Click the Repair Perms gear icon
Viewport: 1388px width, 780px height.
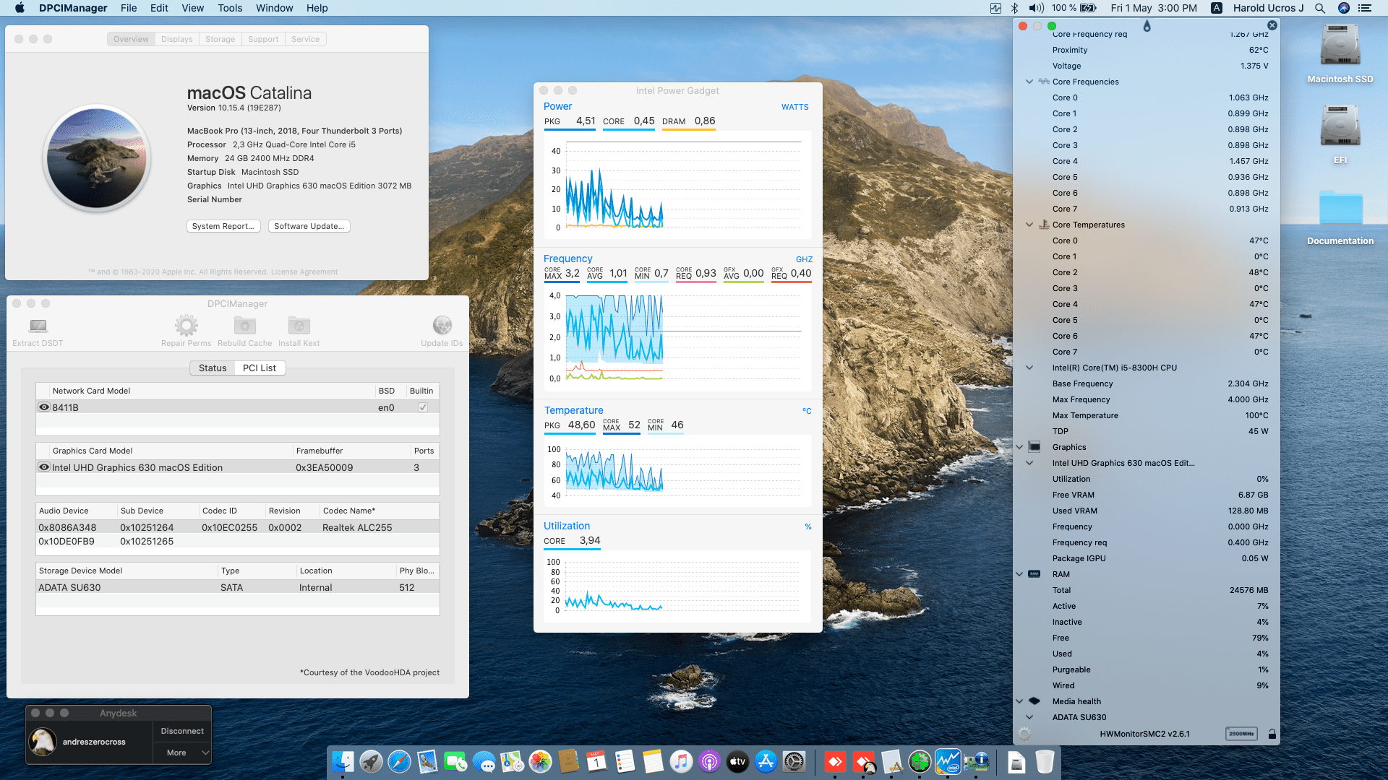186,326
